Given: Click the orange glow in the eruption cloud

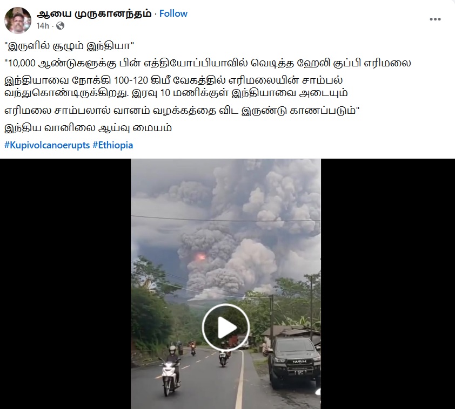Looking at the screenshot, I should 199,256.
